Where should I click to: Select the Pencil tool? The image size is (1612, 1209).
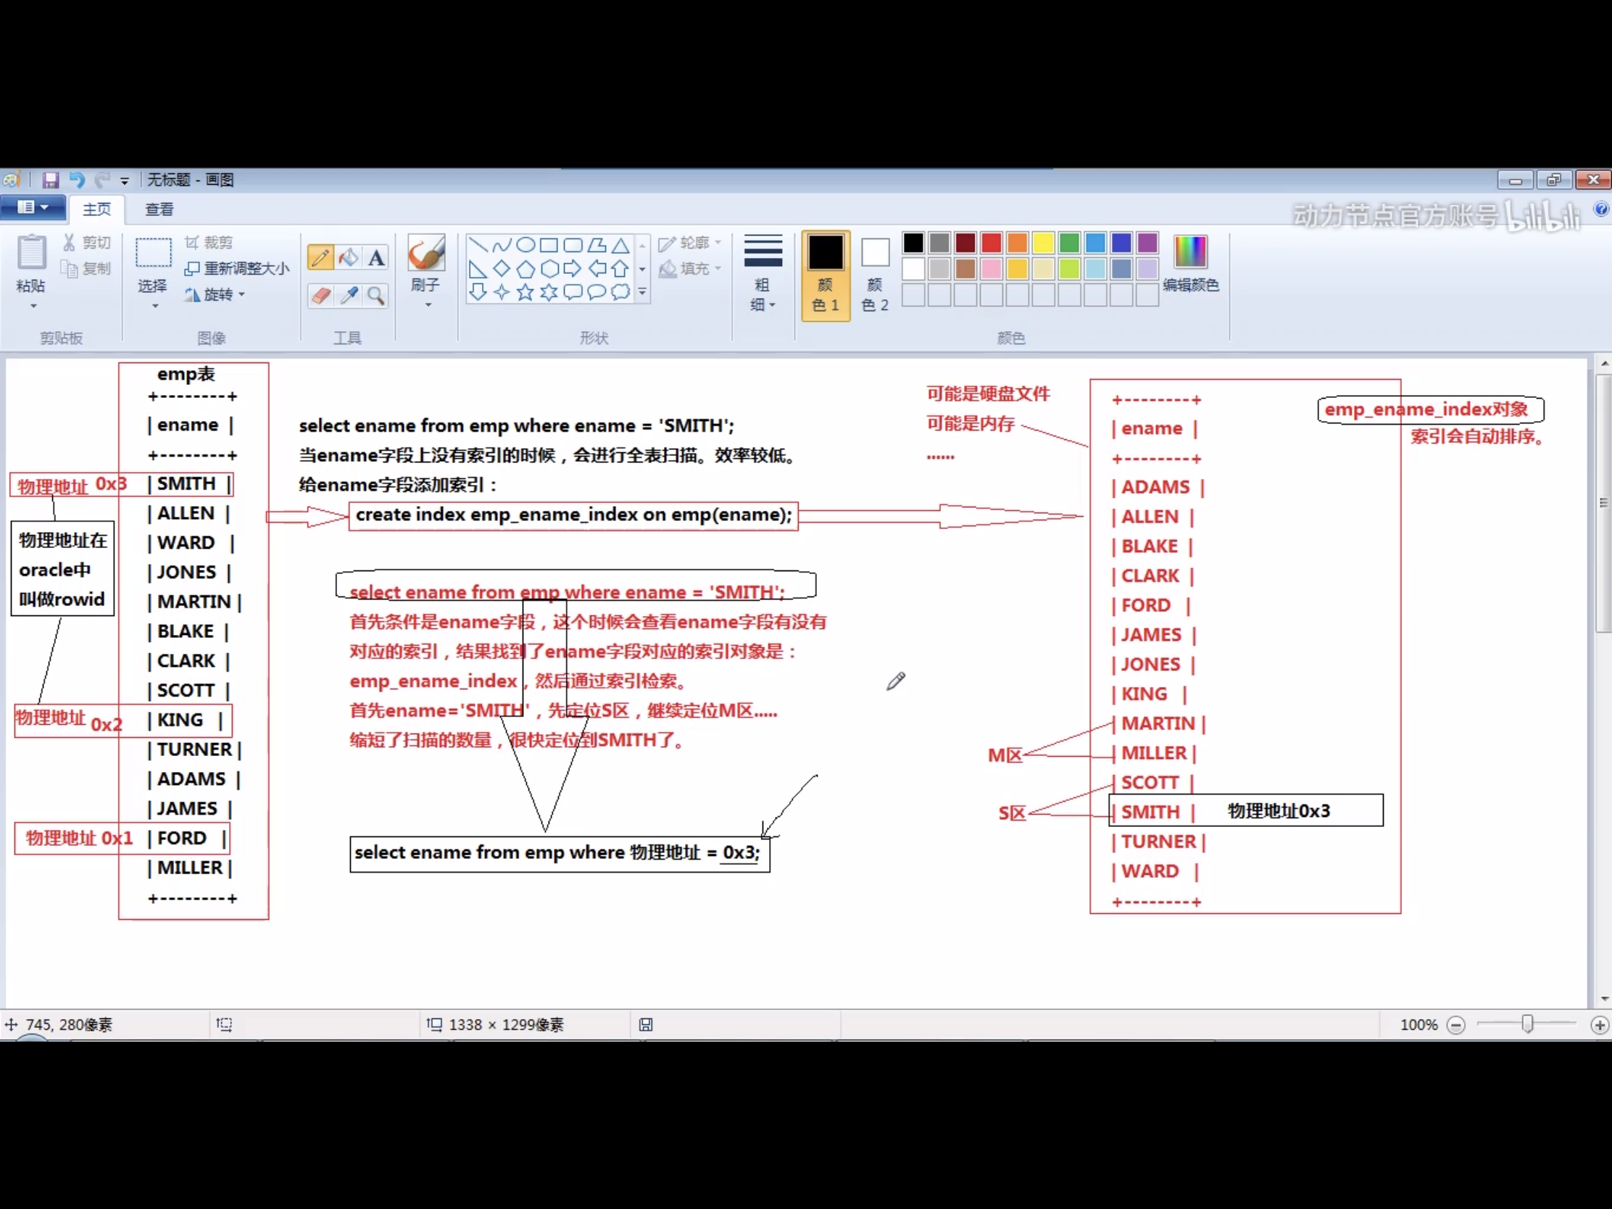click(x=320, y=257)
